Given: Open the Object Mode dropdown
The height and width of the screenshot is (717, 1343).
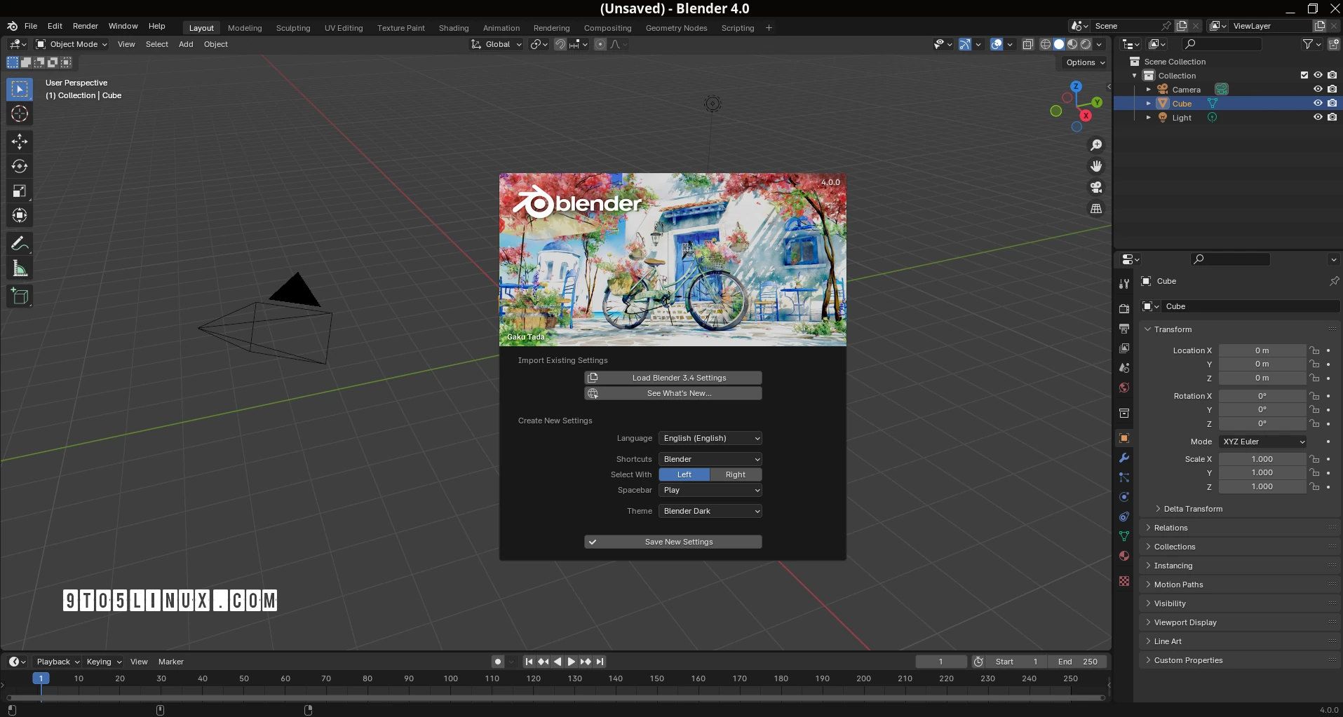Looking at the screenshot, I should [x=72, y=44].
